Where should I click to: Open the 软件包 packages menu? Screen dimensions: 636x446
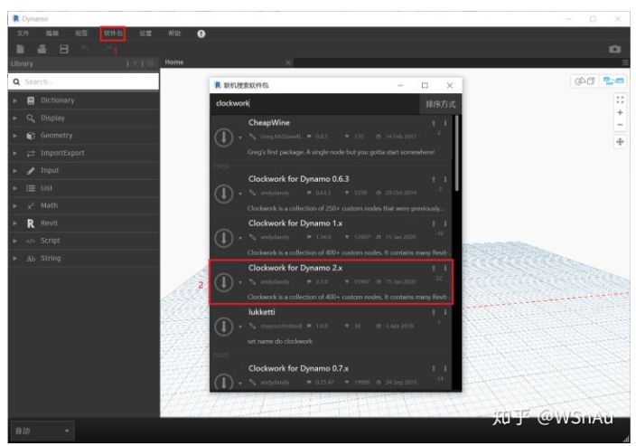coord(113,33)
